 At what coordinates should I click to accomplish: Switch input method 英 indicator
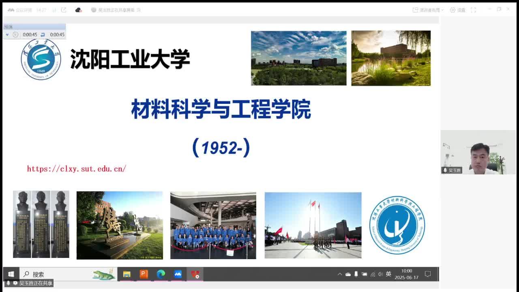pyautogui.click(x=388, y=274)
